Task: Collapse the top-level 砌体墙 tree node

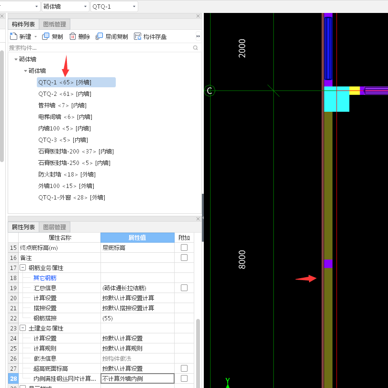Action: (x=16, y=59)
